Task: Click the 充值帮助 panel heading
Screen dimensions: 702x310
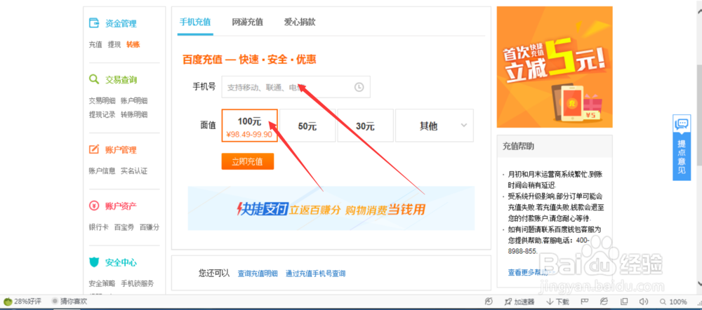Action: click(x=518, y=147)
